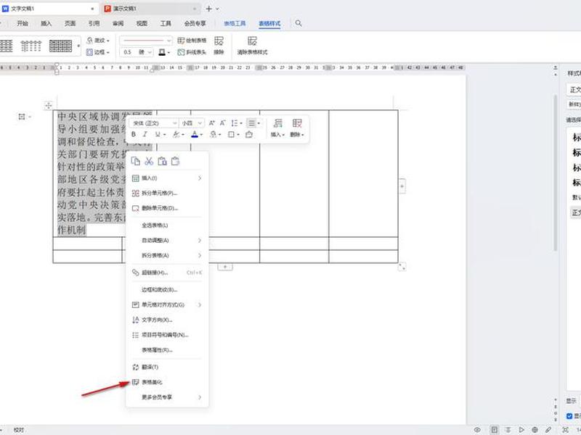This screenshot has width=581, height=435.
Task: Click the pen icon in status bar
Action: click(548, 429)
